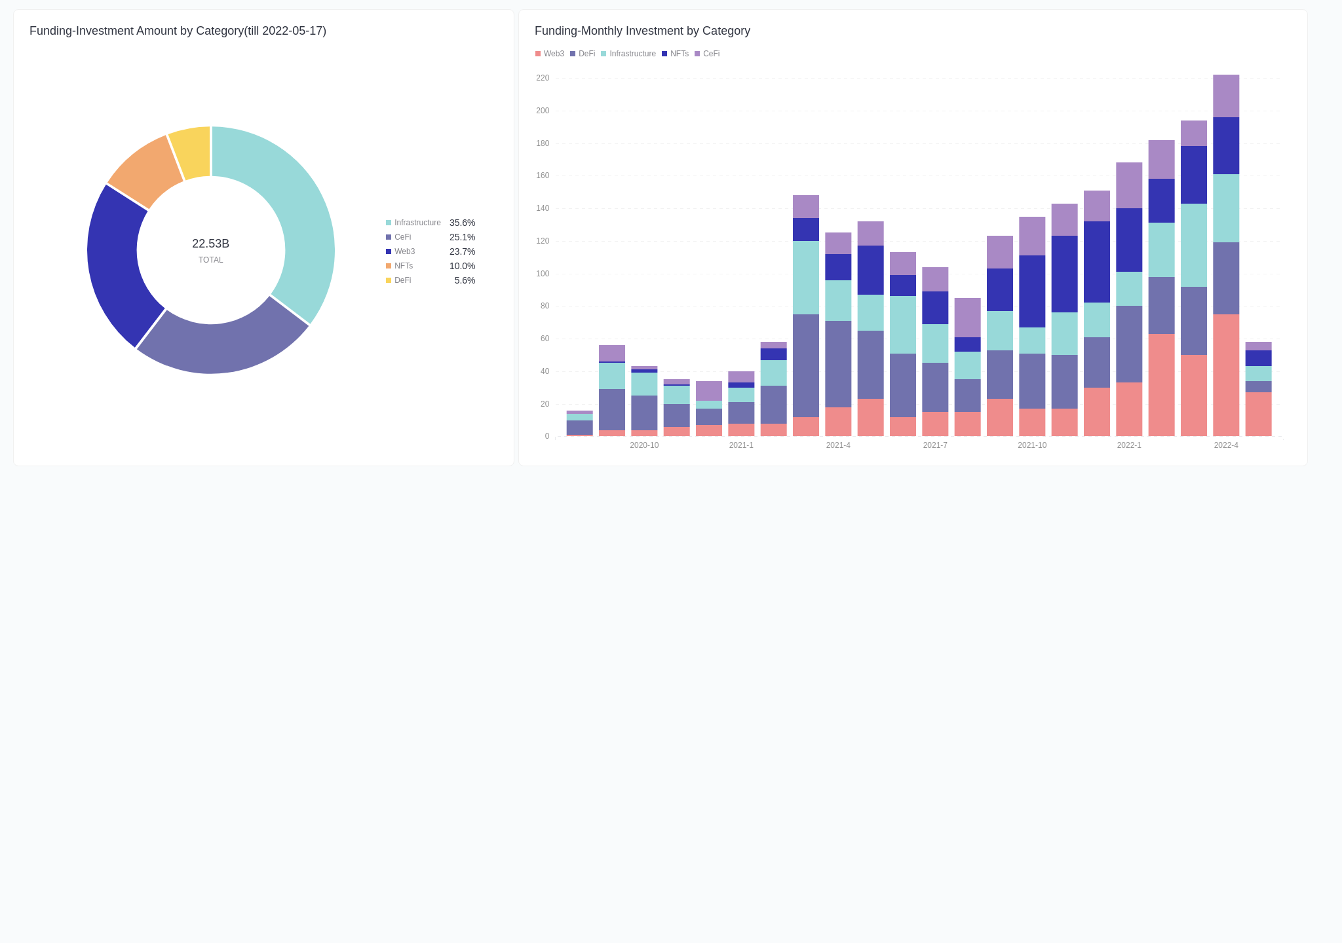Image resolution: width=1342 pixels, height=943 pixels.
Task: Click the purple CeFi legend swatch
Action: pyautogui.click(x=697, y=54)
